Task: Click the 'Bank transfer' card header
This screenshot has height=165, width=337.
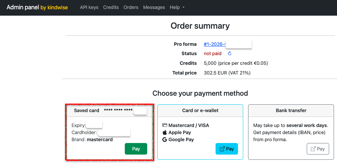Action: (x=291, y=111)
